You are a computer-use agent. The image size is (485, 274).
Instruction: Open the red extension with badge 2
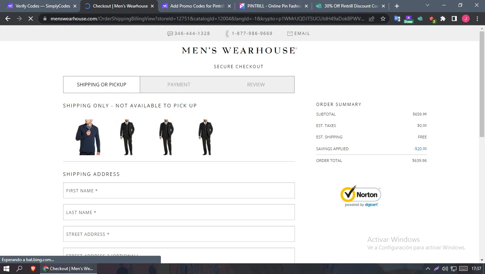point(432,19)
